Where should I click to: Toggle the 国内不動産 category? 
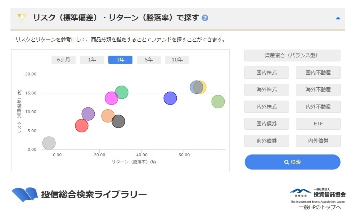[x=318, y=73]
